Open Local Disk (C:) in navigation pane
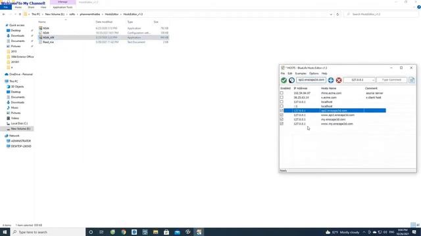The image size is (421, 236). pos(19,123)
